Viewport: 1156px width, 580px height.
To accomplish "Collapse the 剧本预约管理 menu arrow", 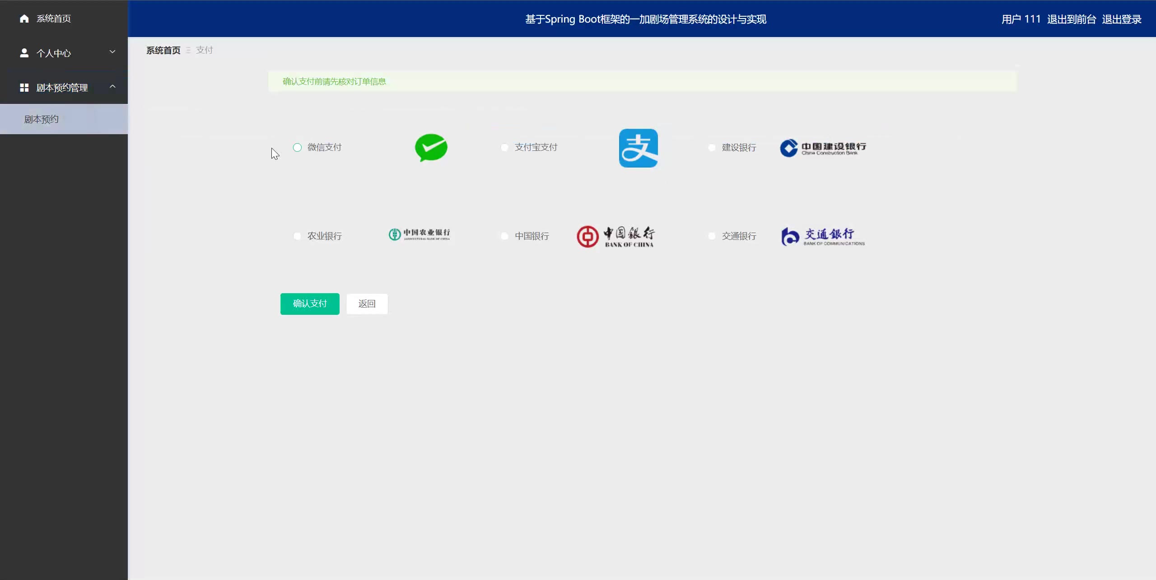I will click(112, 86).
